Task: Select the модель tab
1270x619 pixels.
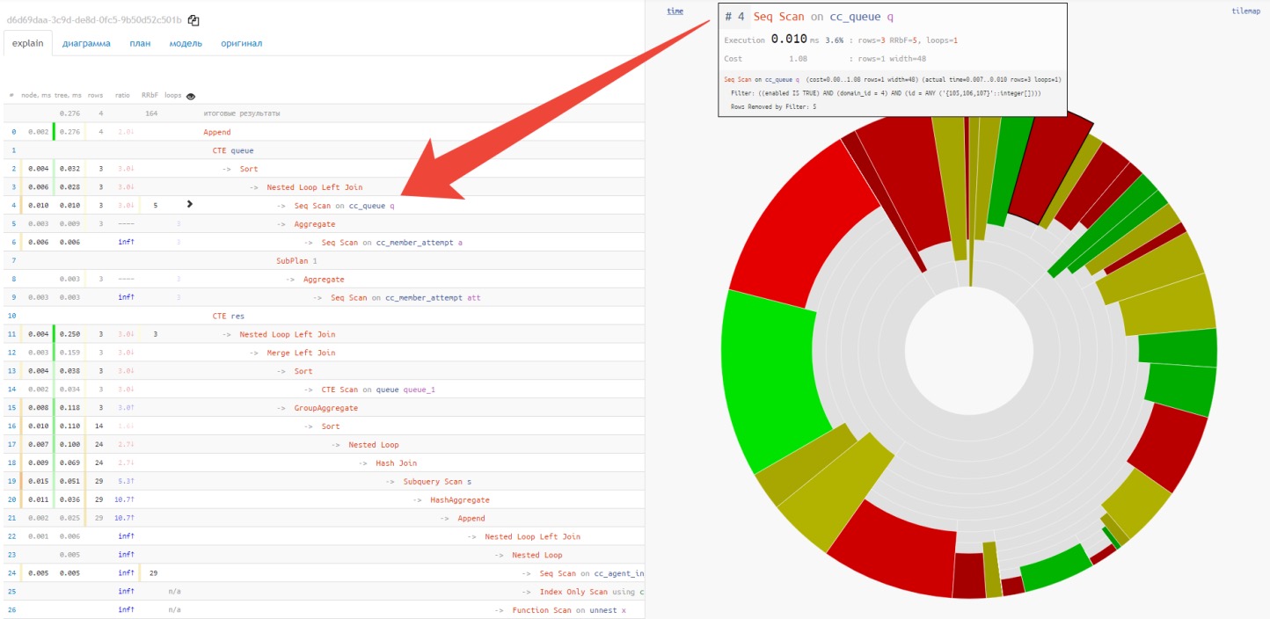Action: (x=185, y=43)
